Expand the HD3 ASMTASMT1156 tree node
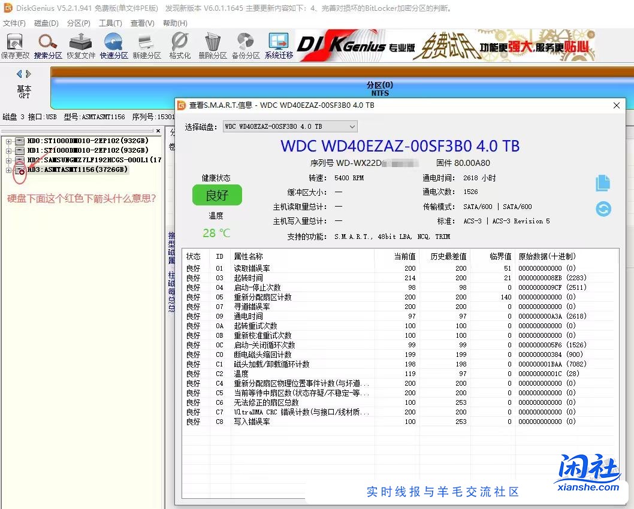Viewport: 634px width, 509px height. [x=9, y=170]
